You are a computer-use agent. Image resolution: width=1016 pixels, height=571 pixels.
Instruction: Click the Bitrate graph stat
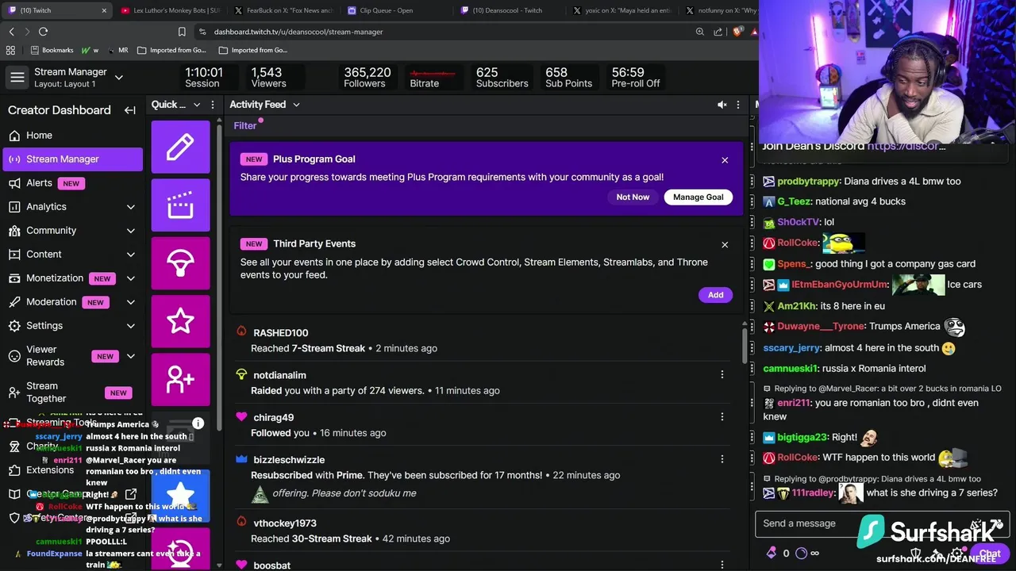coord(432,78)
